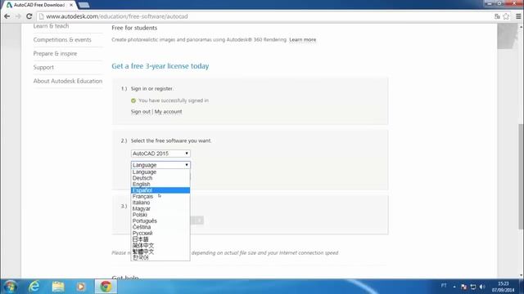The height and width of the screenshot is (294, 524).
Task: Select Čeština from the language list
Action: (160, 227)
